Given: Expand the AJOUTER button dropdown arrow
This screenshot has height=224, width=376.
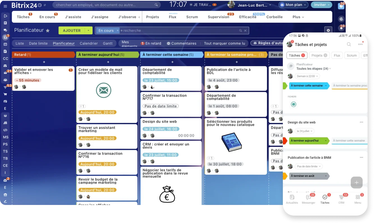Looking at the screenshot, I should click(x=88, y=31).
